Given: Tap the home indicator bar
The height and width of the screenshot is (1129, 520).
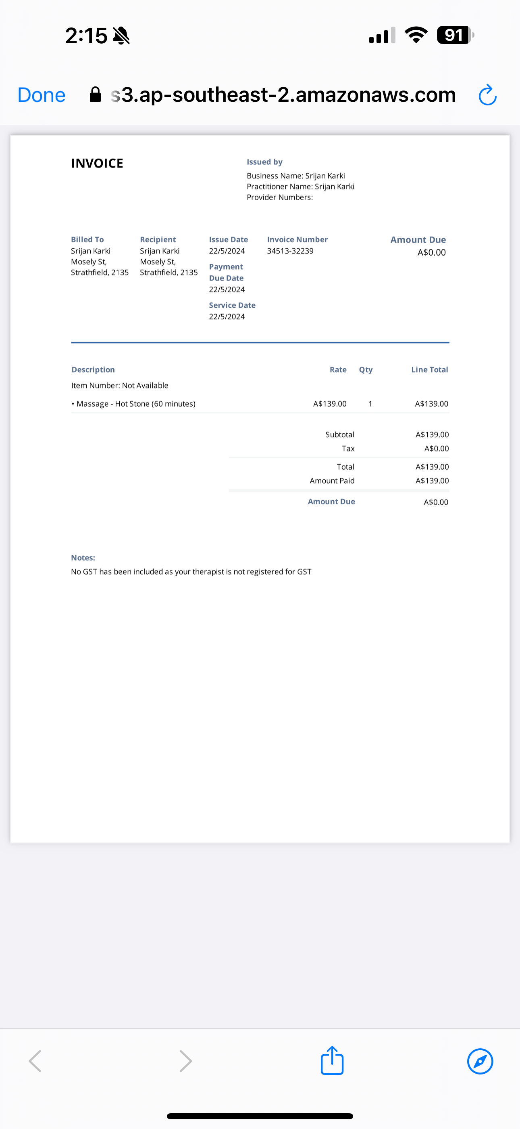Looking at the screenshot, I should tap(260, 1116).
